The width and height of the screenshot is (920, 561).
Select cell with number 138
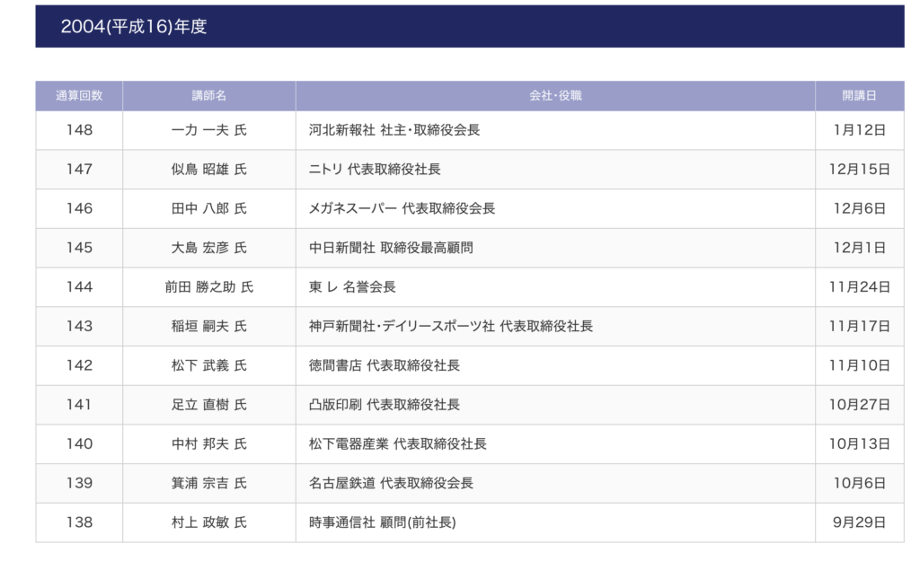click(79, 523)
